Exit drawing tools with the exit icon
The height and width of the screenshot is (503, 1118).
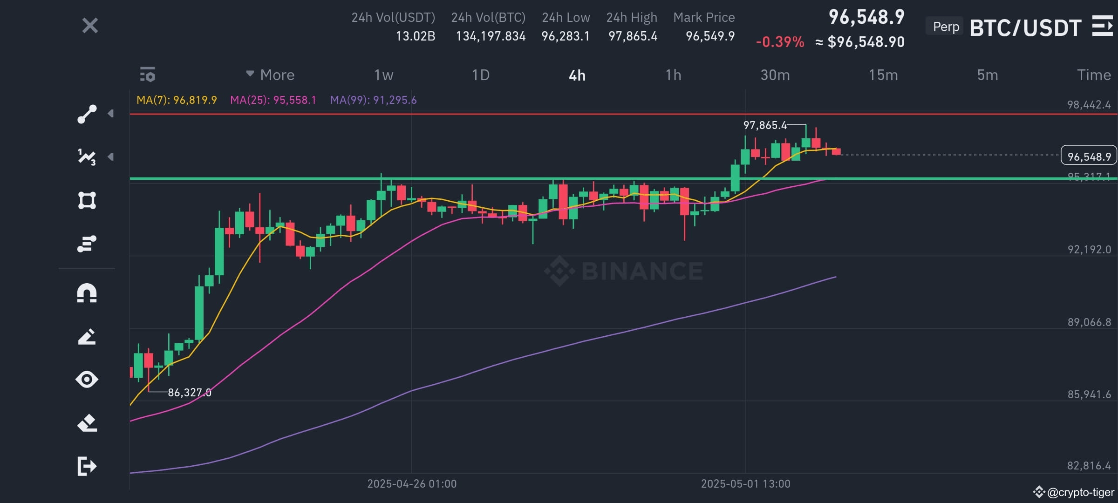[x=87, y=466]
